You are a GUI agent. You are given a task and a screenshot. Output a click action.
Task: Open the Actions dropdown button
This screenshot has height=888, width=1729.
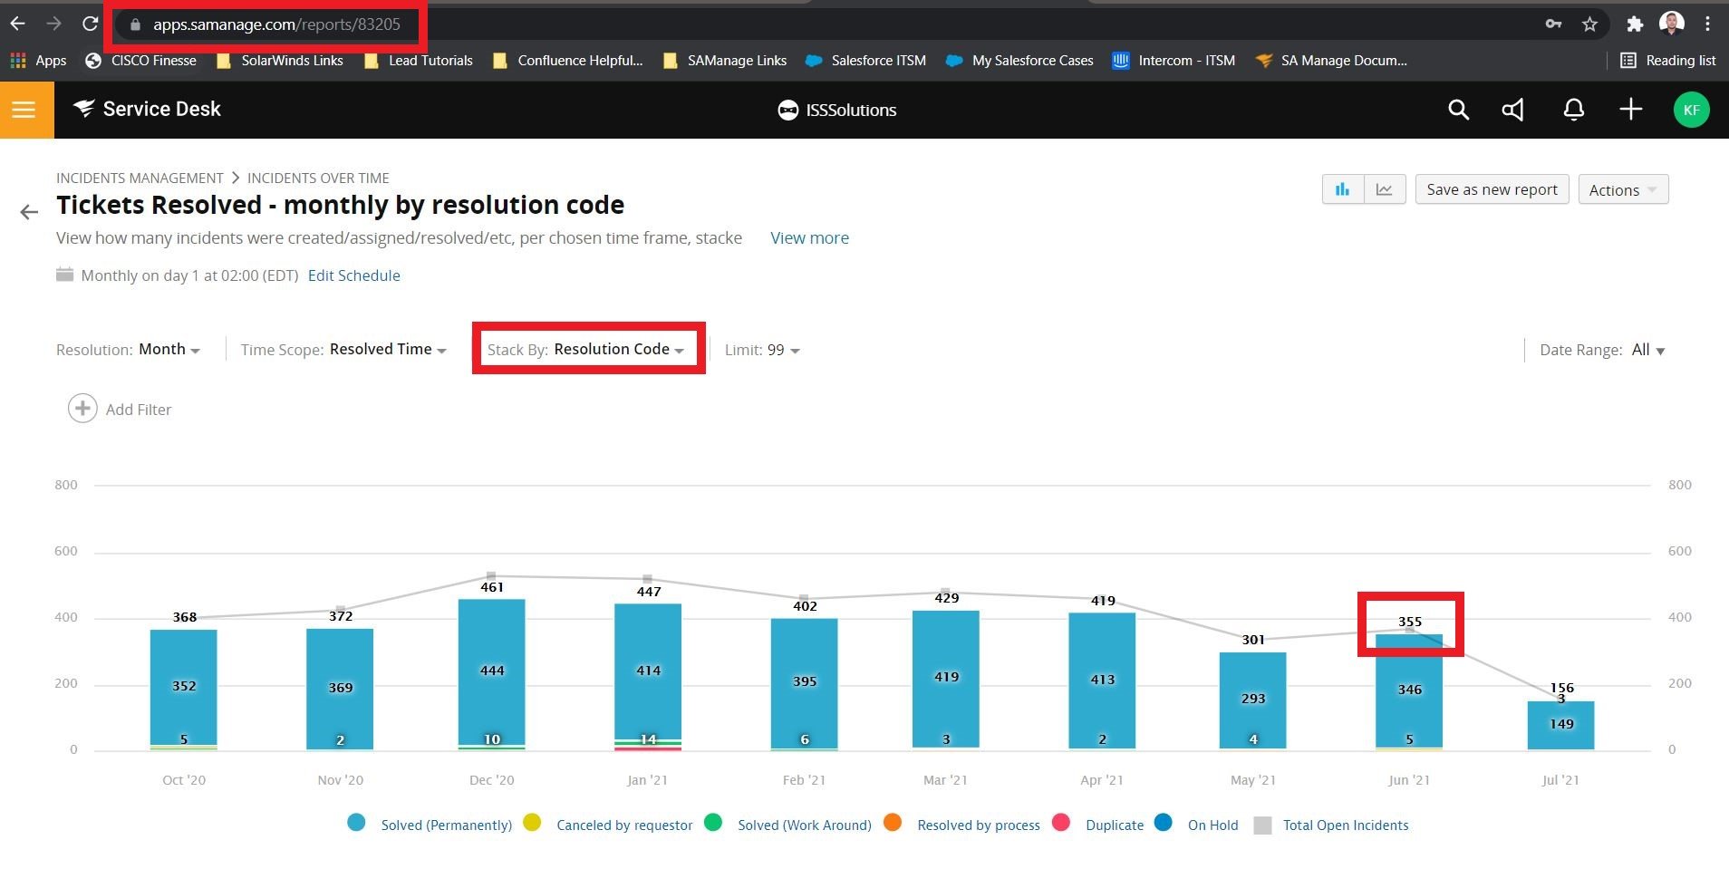[x=1623, y=189]
